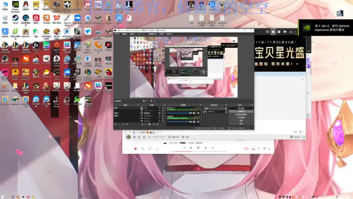
Task: Click the source 滤镜 filters button in OBS
Action: [153, 101]
